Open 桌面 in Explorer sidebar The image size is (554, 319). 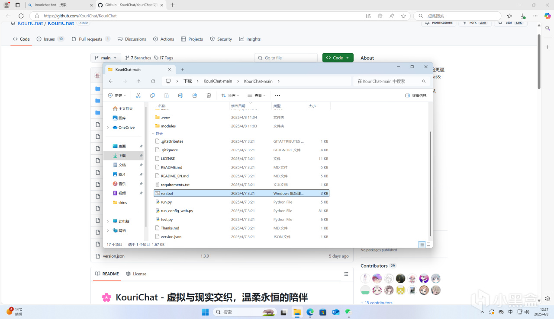click(x=119, y=146)
